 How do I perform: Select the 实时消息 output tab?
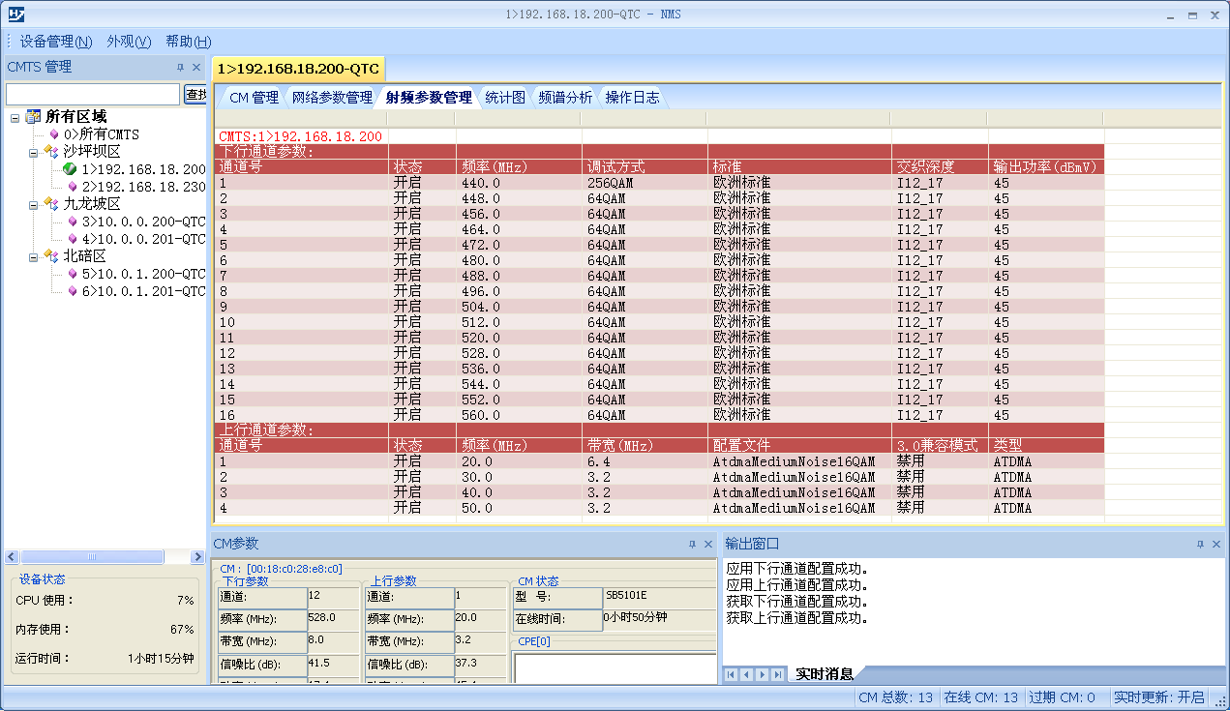coord(825,674)
